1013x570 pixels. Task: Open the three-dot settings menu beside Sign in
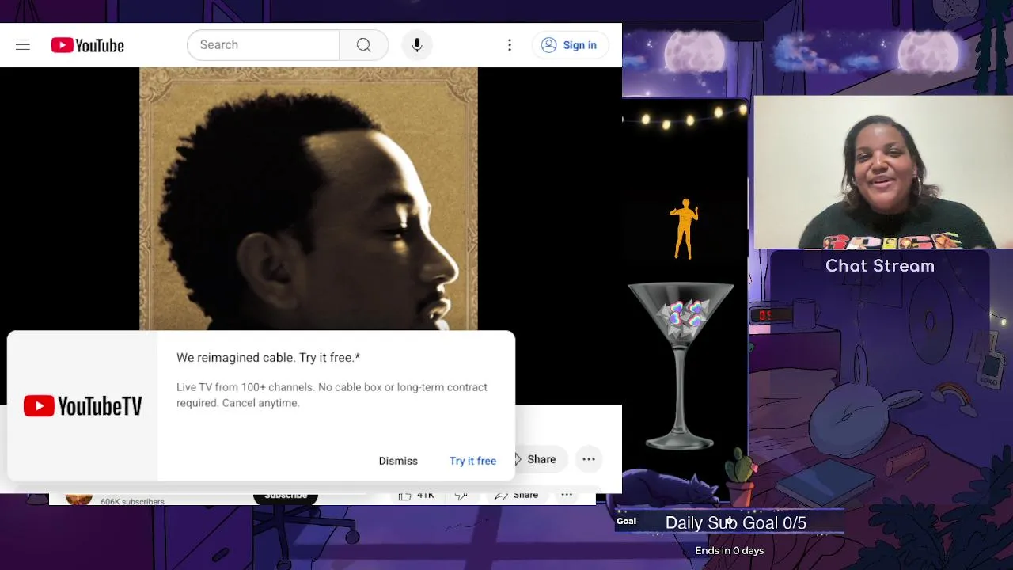click(510, 45)
